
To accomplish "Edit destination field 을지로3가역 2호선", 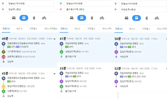I will pos(88,9).
